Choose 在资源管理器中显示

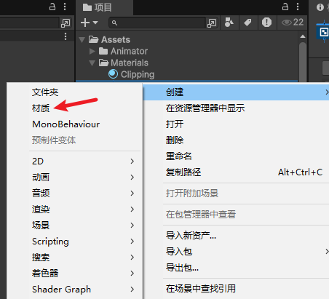(205, 108)
